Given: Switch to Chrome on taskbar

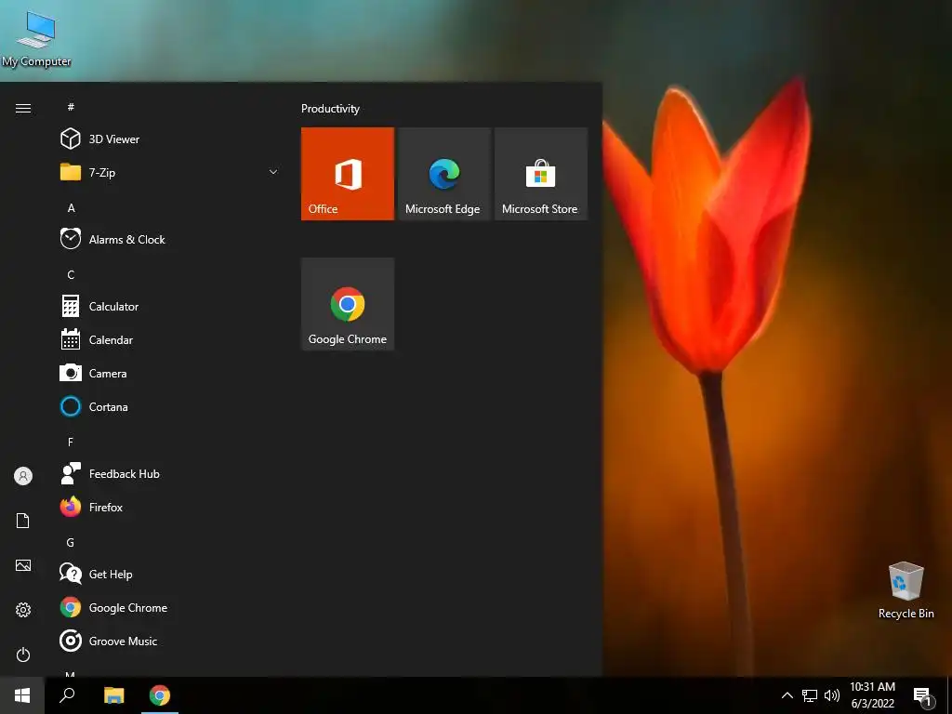Looking at the screenshot, I should tap(160, 695).
